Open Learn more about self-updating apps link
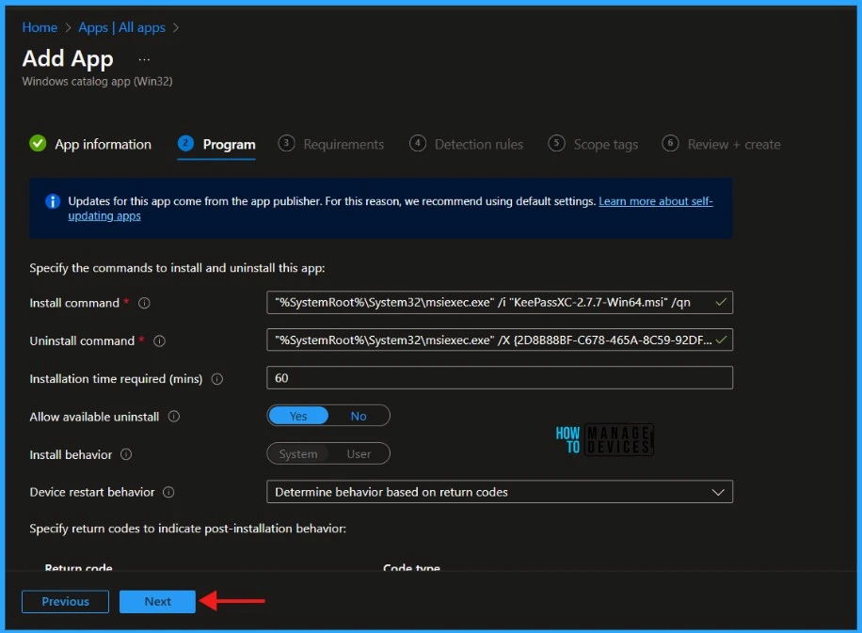 coord(655,201)
